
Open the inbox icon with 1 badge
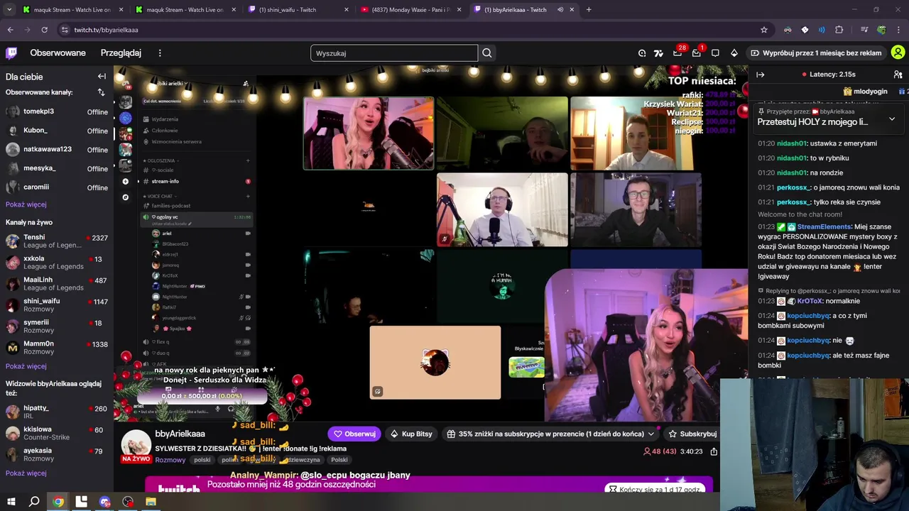[697, 53]
